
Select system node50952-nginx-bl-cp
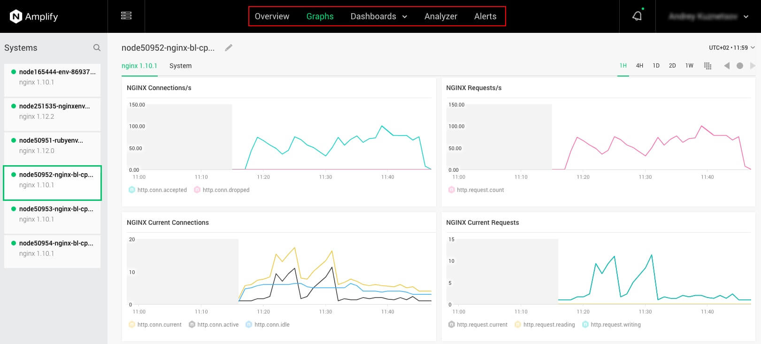tap(53, 183)
